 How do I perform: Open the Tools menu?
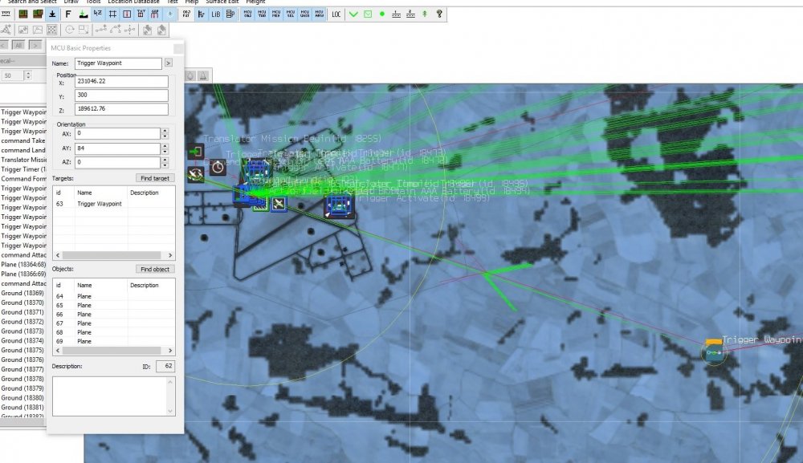pos(93,2)
